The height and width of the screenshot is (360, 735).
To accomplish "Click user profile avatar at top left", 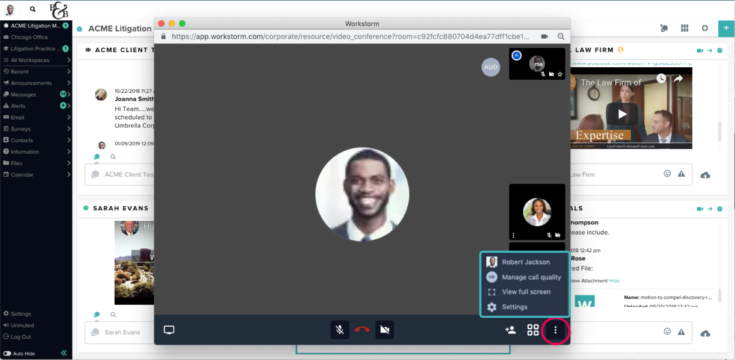I will click(x=10, y=9).
